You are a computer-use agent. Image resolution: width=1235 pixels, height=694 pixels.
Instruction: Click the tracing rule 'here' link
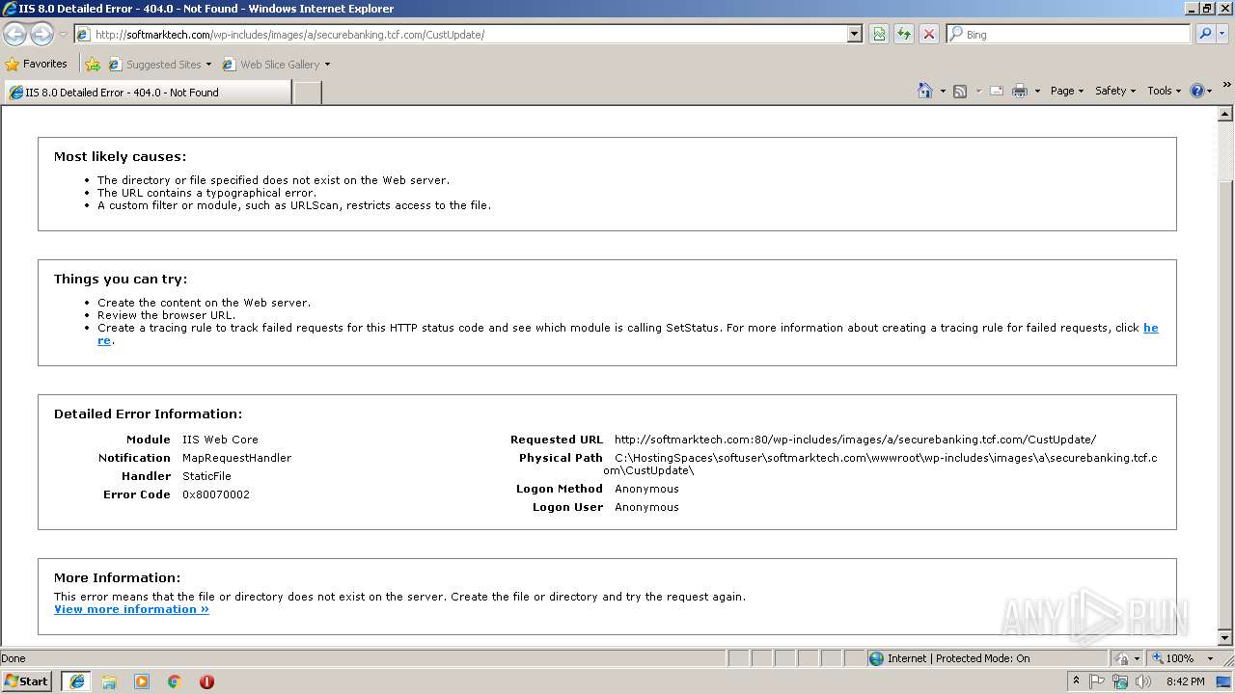click(1150, 328)
